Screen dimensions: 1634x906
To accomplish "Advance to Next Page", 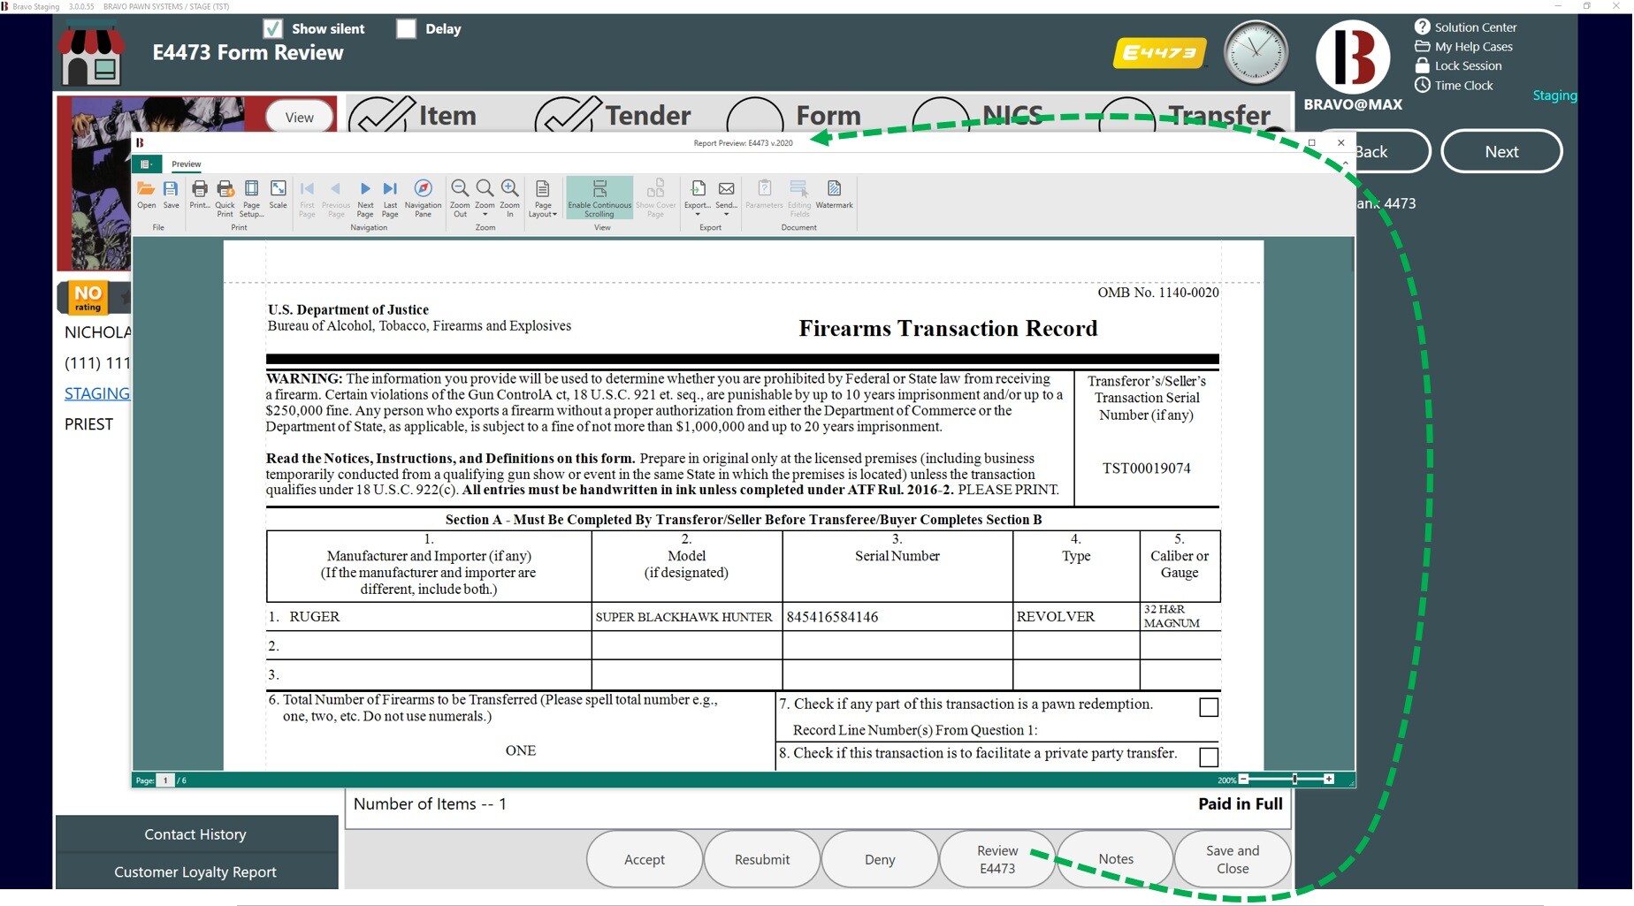I will point(365,198).
